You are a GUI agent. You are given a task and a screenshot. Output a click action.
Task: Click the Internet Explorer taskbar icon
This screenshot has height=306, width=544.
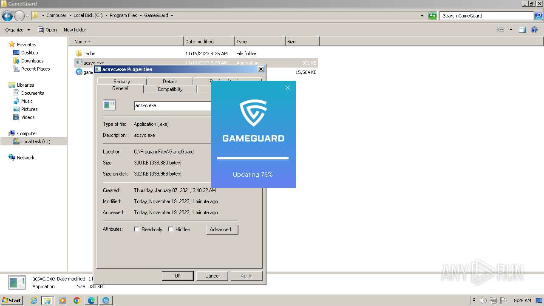(x=34, y=300)
